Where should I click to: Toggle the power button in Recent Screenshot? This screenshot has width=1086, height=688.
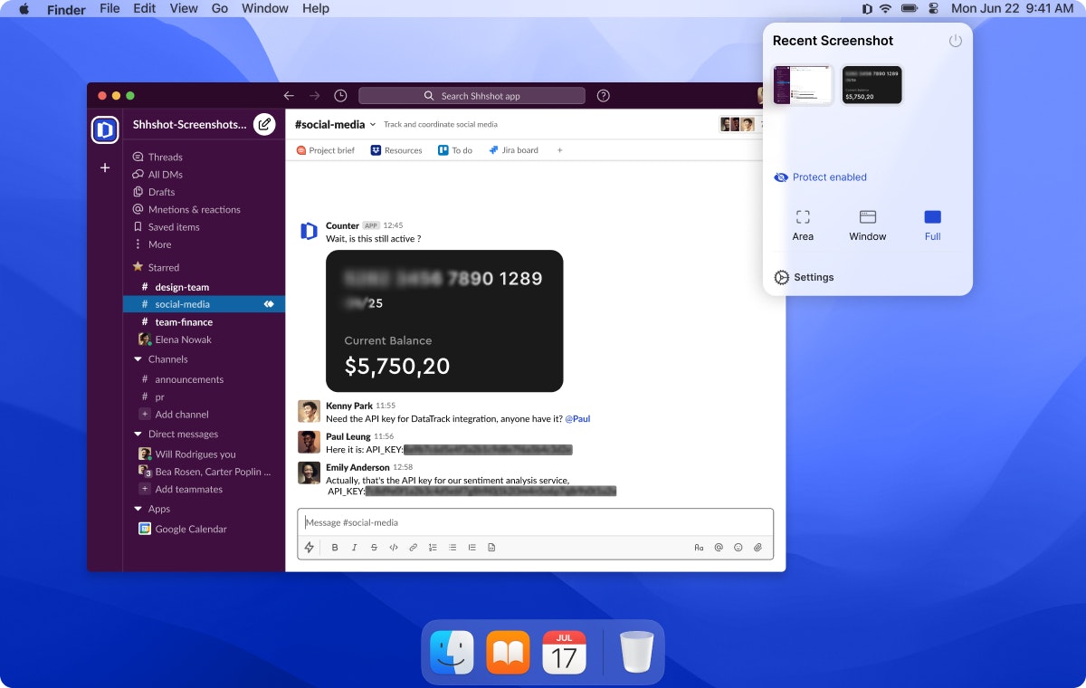click(x=955, y=41)
